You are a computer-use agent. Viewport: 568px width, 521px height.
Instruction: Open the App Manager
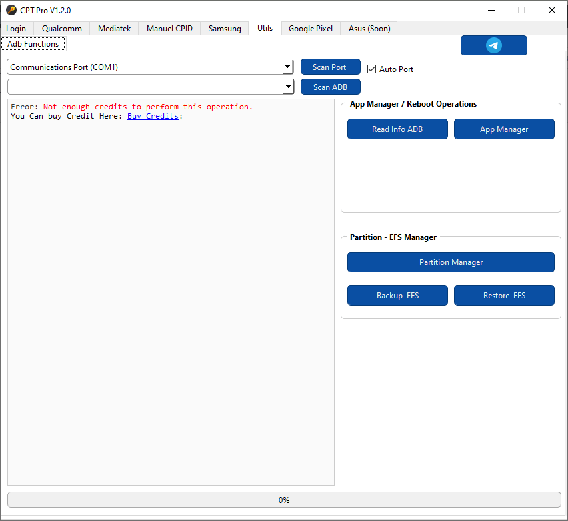tap(504, 129)
